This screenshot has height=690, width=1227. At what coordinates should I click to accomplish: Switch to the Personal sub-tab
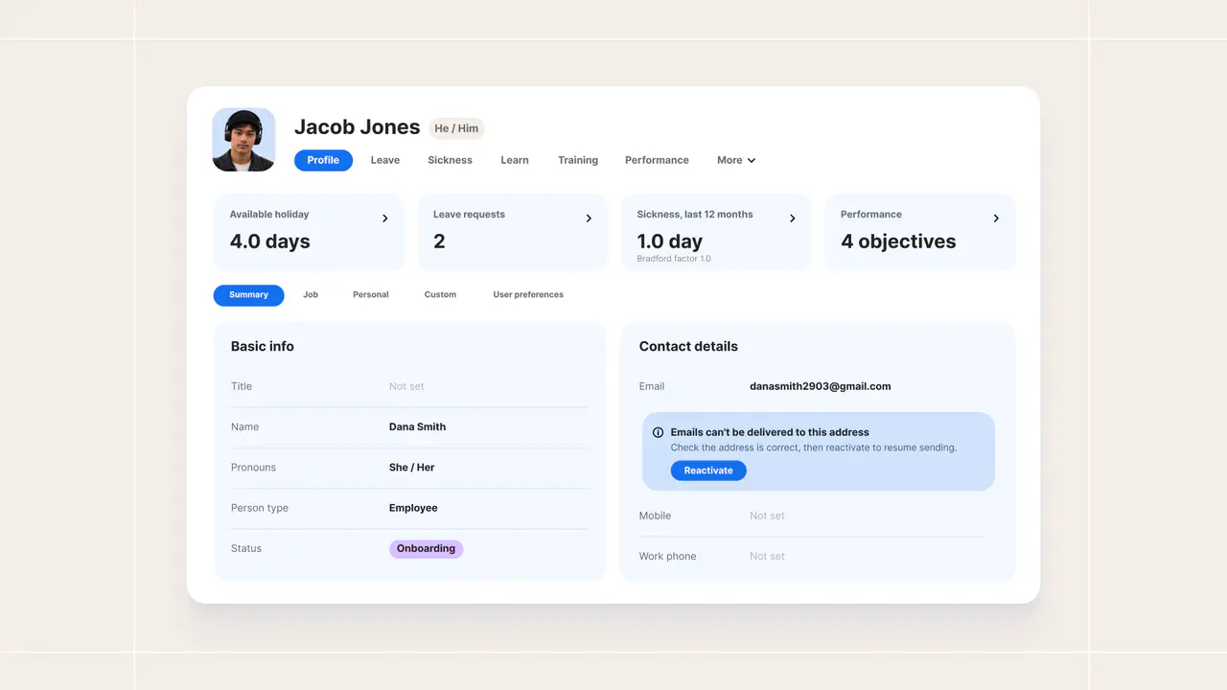coord(371,295)
